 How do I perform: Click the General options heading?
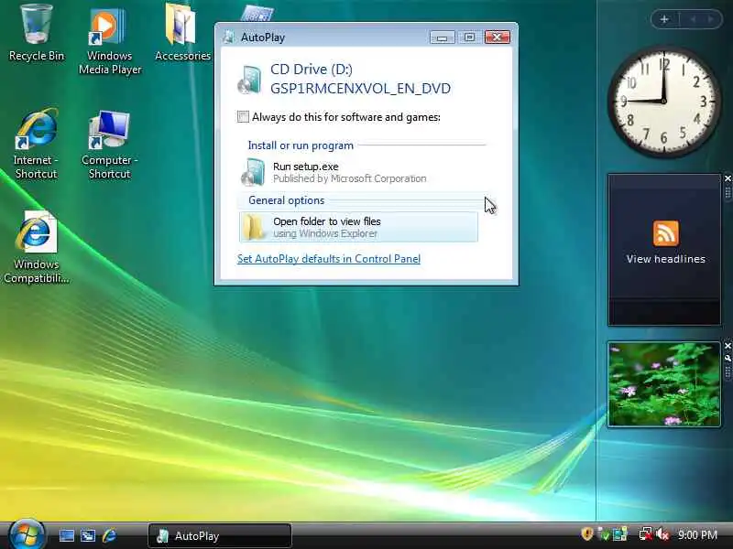(x=286, y=200)
